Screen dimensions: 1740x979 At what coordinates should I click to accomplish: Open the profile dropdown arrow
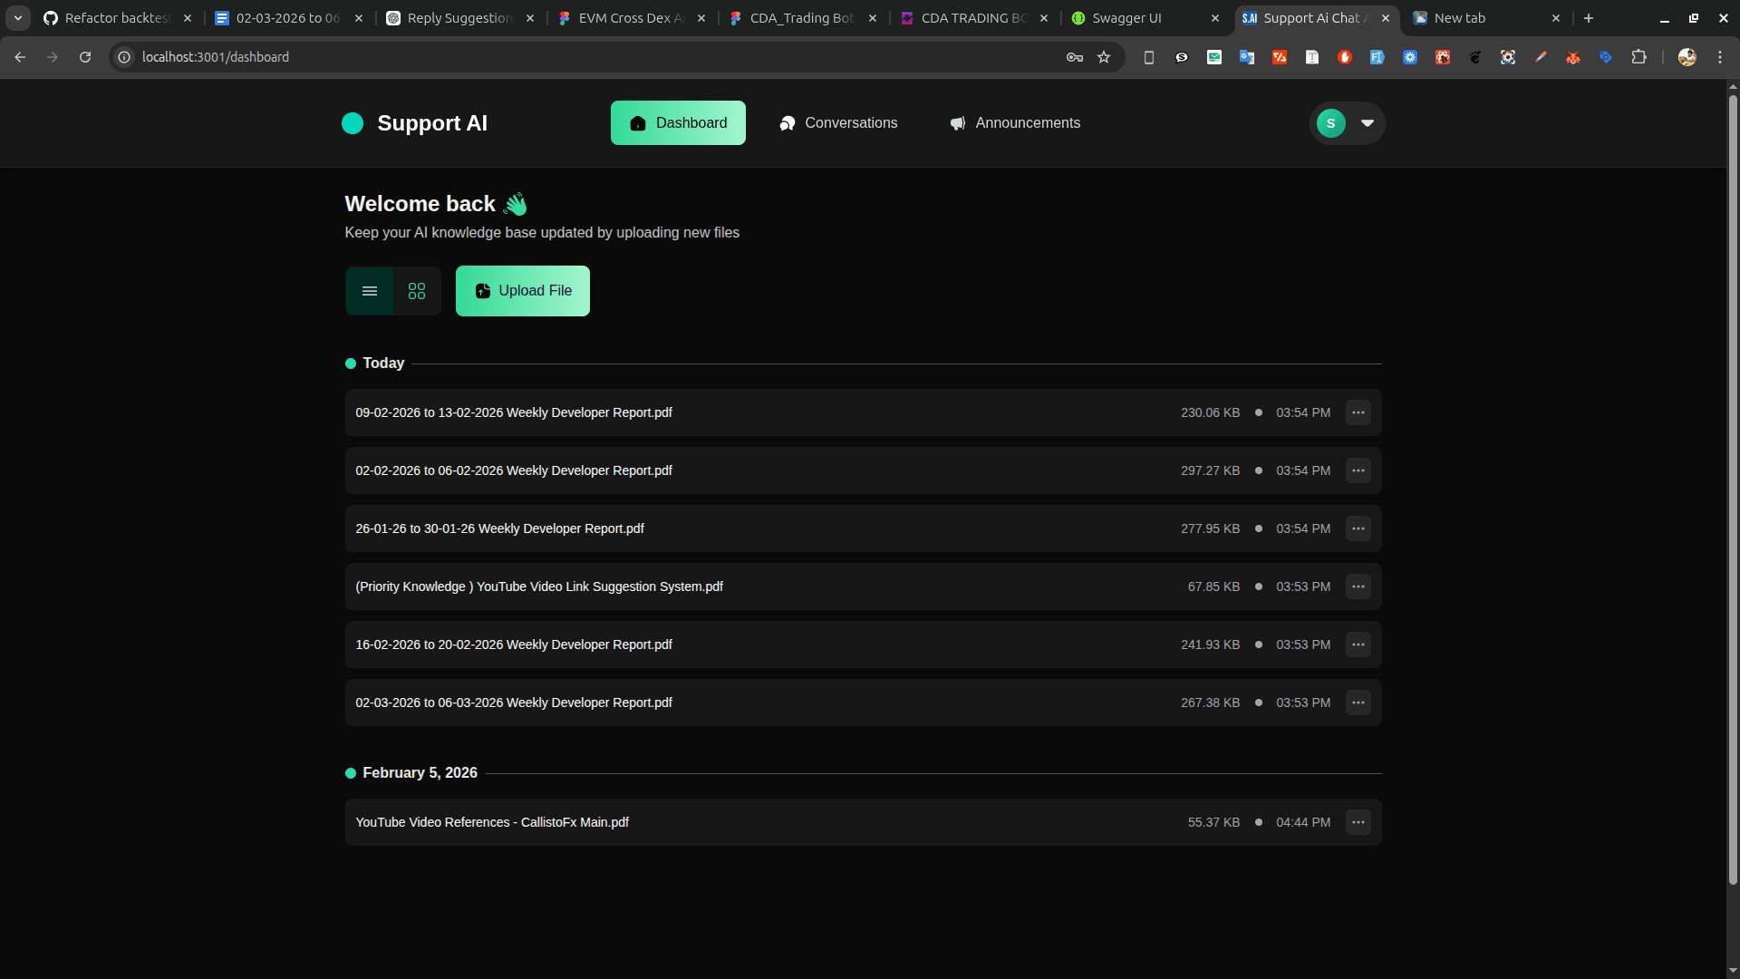pos(1367,122)
